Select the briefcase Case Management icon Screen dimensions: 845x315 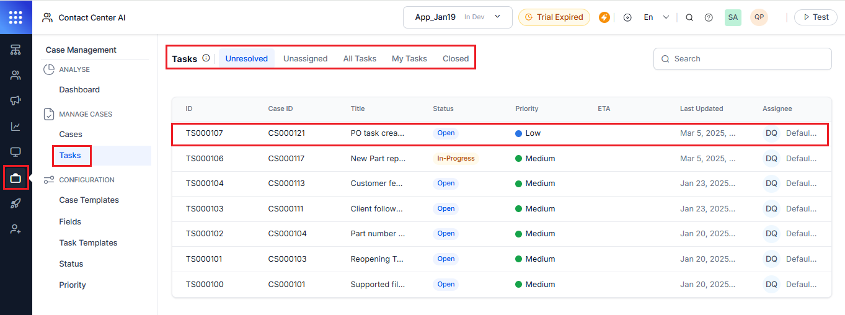pyautogui.click(x=15, y=179)
